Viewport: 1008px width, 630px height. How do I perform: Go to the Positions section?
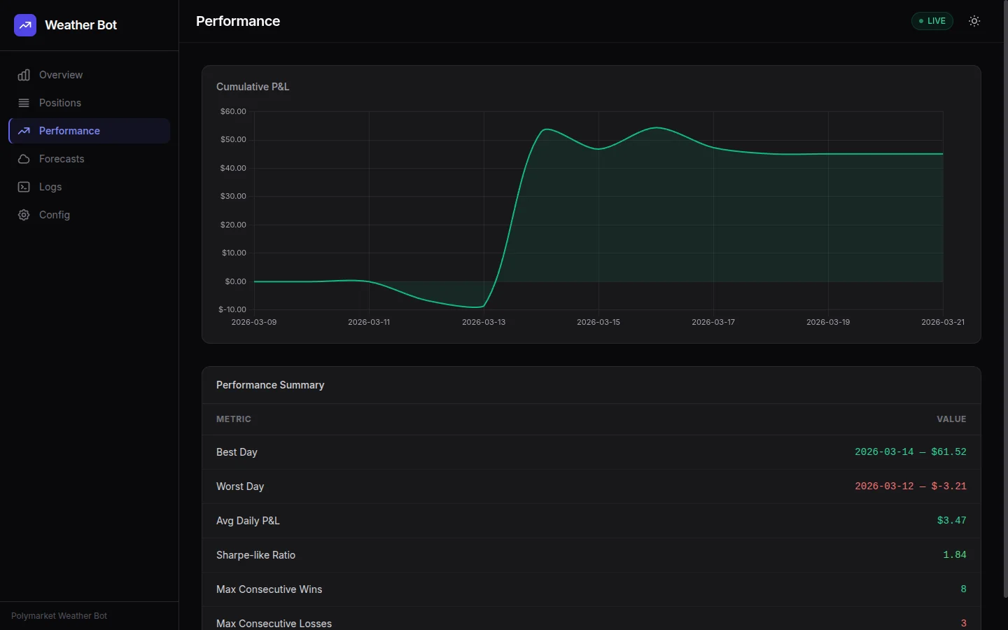[60, 103]
